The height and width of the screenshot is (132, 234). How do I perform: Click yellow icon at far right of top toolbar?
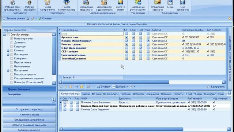click(230, 19)
